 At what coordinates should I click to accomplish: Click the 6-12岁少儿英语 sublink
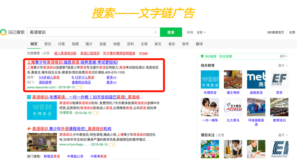[83, 77]
